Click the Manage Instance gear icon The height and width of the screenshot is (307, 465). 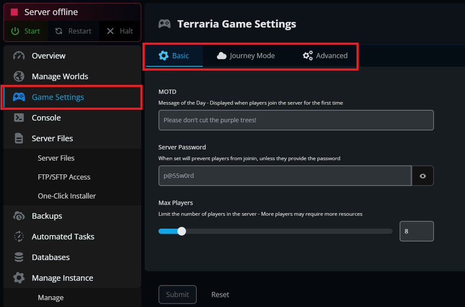[19, 278]
